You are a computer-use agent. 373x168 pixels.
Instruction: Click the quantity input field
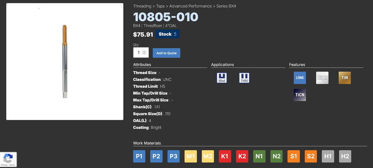click(138, 52)
